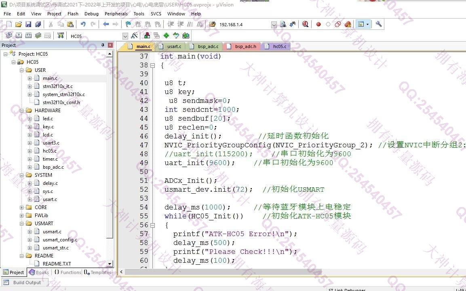Collapse the HARDWARE folder
This screenshot has height=291, width=466.
(21, 111)
